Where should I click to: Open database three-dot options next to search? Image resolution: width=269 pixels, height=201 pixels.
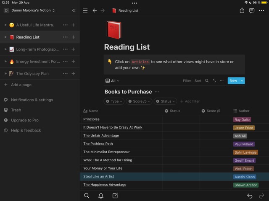coord(222,81)
